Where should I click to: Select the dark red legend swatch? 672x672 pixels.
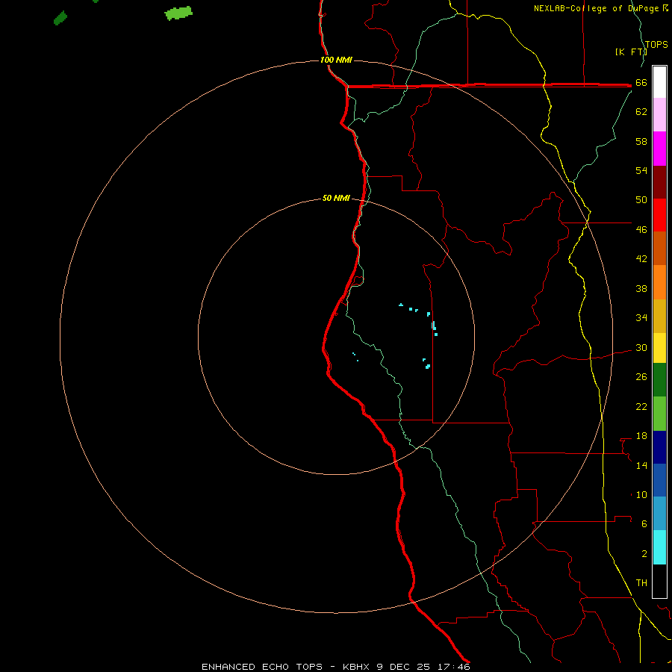point(659,182)
